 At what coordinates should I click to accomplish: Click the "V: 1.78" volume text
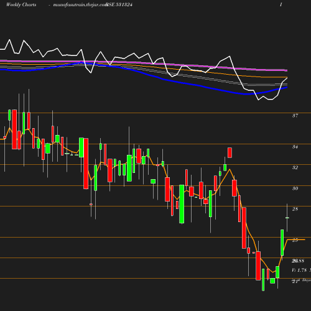click(299, 270)
